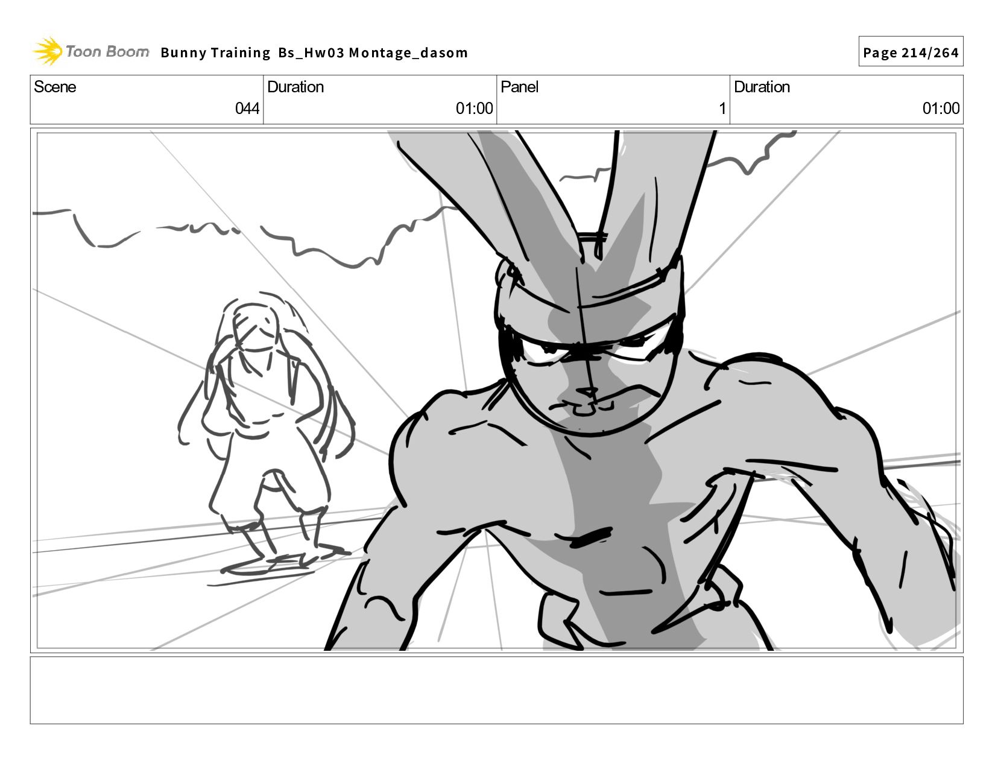Select the title text "Bunny Training Bs_Hw03 Montage_dasom"
The height and width of the screenshot is (769, 995).
coord(314,53)
